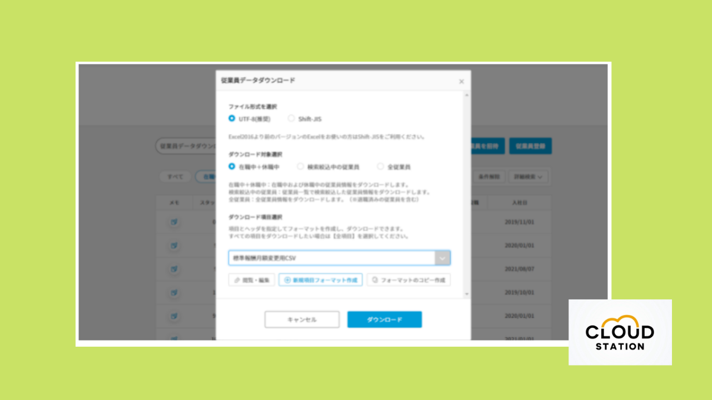Image resolution: width=712 pixels, height=400 pixels.
Task: Choose 全従業員 as the download target
Action: [380, 166]
